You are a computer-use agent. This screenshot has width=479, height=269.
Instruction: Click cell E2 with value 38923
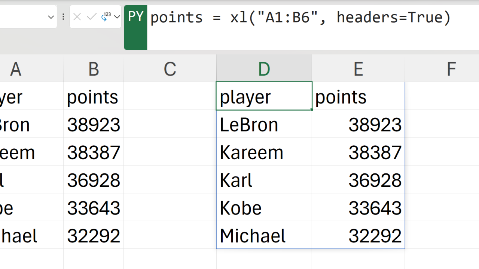click(358, 124)
